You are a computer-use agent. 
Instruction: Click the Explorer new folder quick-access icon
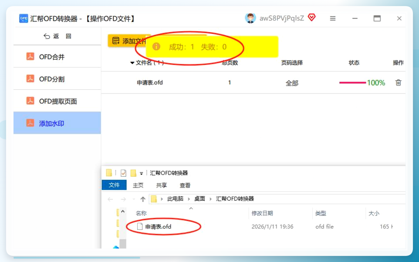[x=133, y=173]
